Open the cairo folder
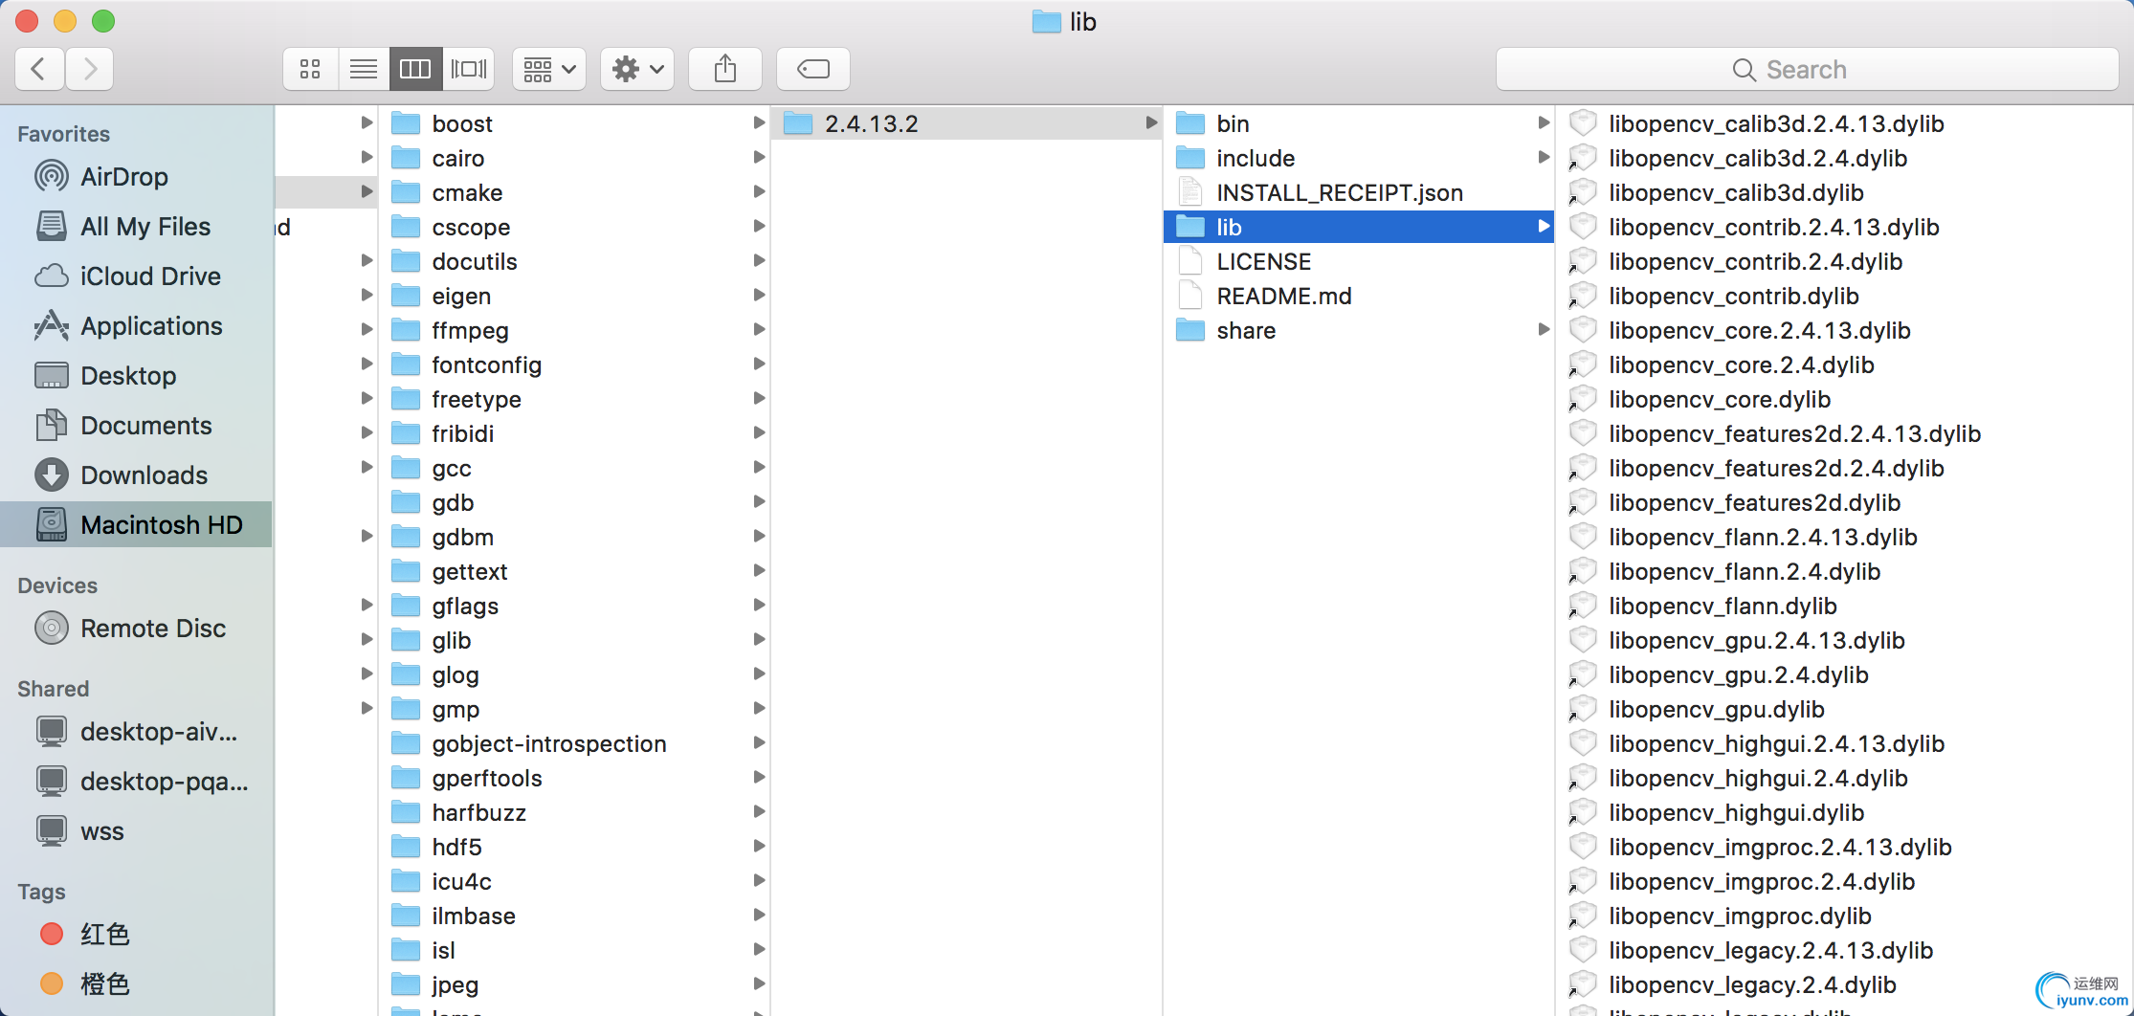The height and width of the screenshot is (1016, 2134). 574,158
